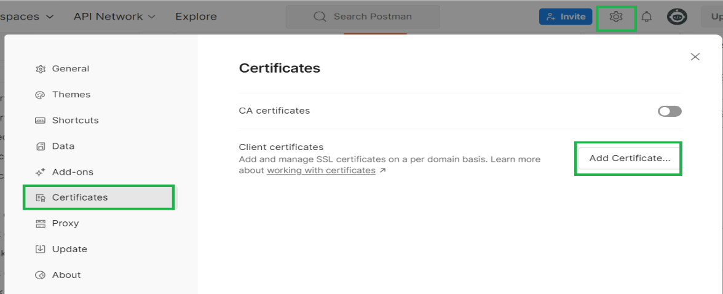
Task: Open the notifications bell icon
Action: (647, 17)
